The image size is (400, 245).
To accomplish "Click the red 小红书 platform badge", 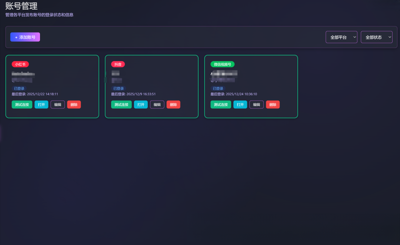I will click(20, 64).
